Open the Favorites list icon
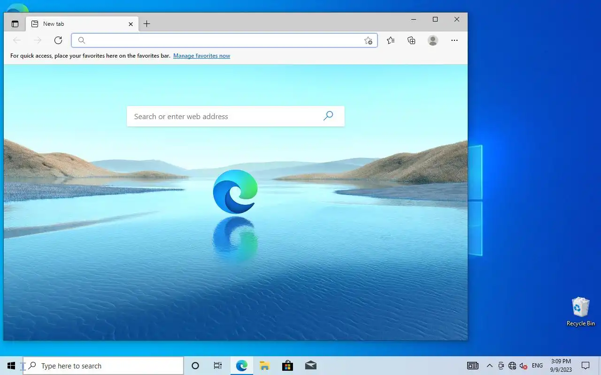The image size is (601, 375). (x=391, y=40)
